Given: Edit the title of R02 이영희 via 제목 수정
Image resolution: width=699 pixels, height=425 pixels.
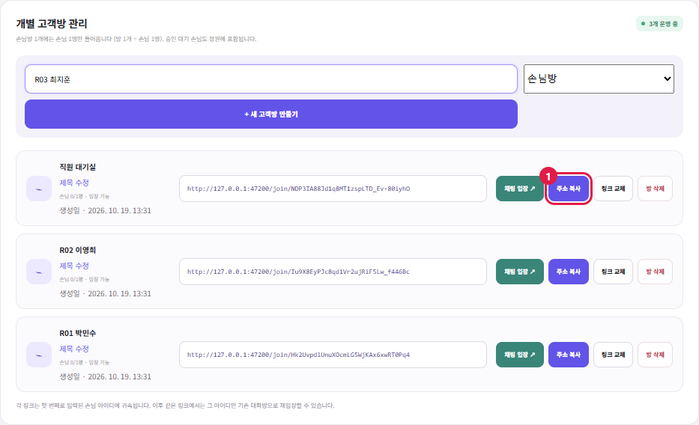Looking at the screenshot, I should (74, 266).
